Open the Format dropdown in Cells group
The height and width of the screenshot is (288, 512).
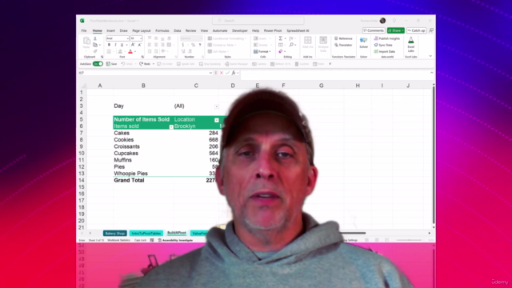click(x=262, y=51)
